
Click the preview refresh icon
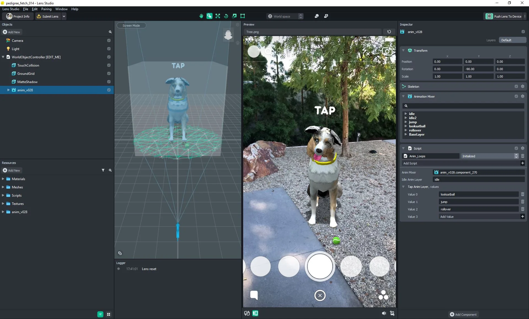pos(389,32)
